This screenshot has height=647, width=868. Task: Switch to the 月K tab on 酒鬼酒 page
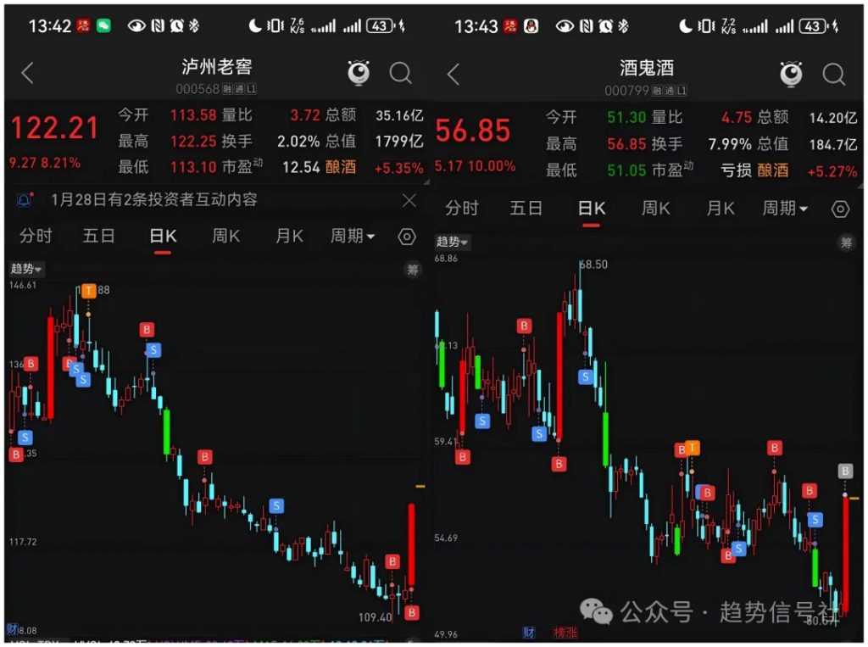pyautogui.click(x=718, y=209)
